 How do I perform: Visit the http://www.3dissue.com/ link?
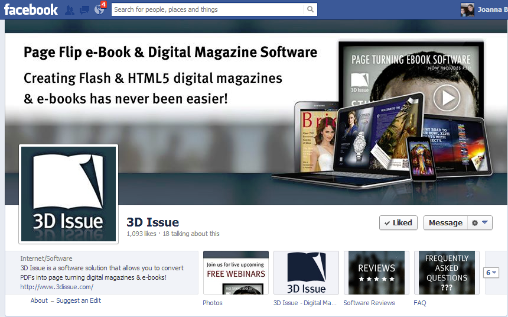click(x=57, y=287)
